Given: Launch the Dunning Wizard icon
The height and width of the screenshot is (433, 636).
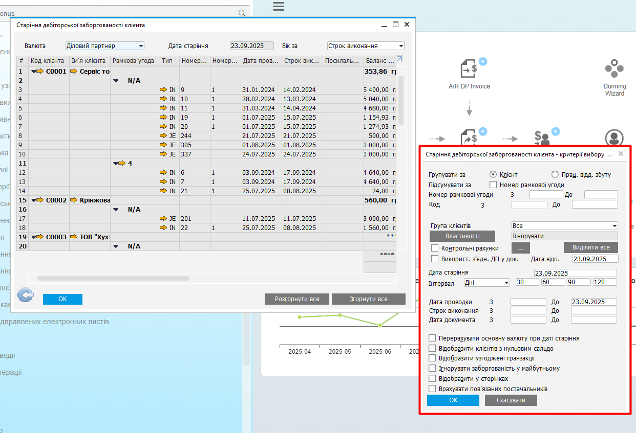Looking at the screenshot, I should coord(614,69).
